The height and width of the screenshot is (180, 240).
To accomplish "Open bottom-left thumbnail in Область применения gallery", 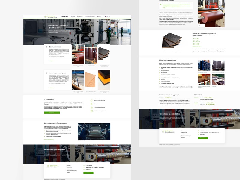I will click(x=204, y=79).
